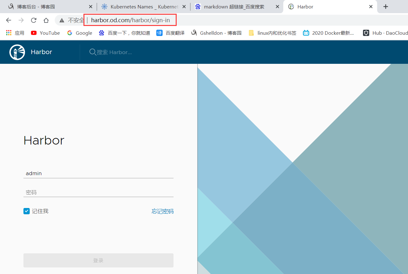Go back with the browser back arrow
This screenshot has height=274, width=408.
pos(8,20)
